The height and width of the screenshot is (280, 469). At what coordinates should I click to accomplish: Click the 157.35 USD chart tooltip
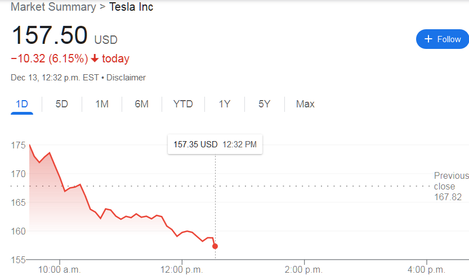pos(215,144)
